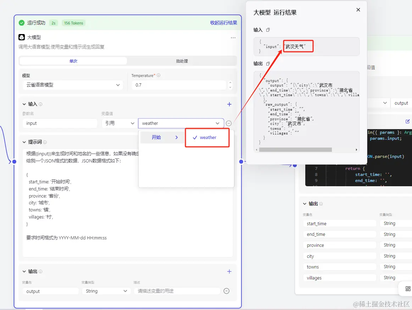Viewport: 412px width, 310px height.
Task: Collapse the 提示词 section
Action: pyautogui.click(x=24, y=142)
